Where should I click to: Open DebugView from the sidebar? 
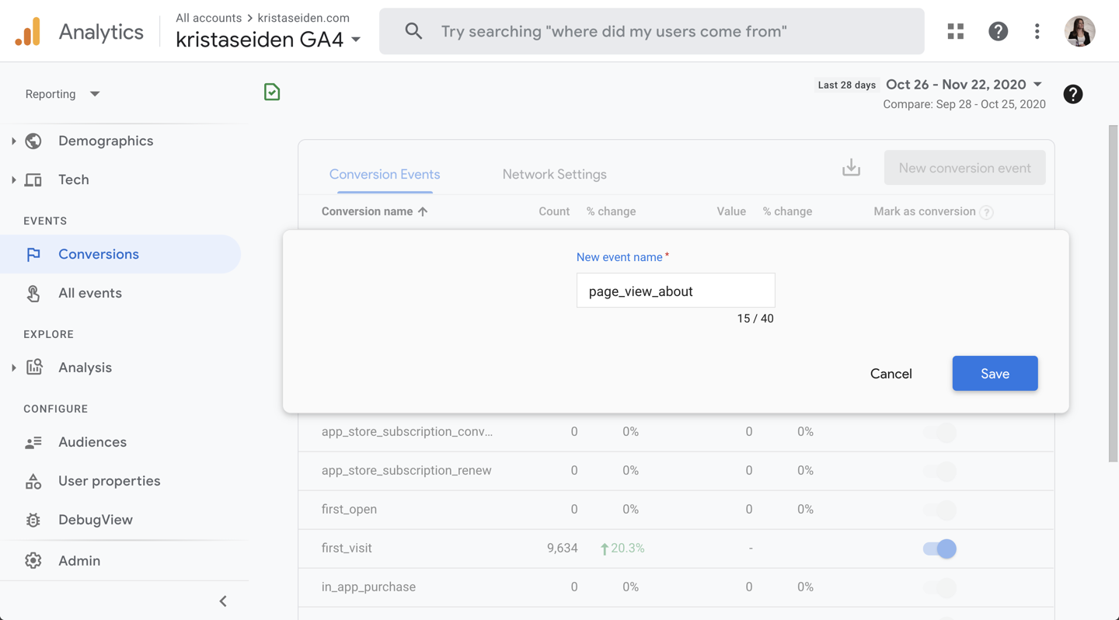(95, 520)
